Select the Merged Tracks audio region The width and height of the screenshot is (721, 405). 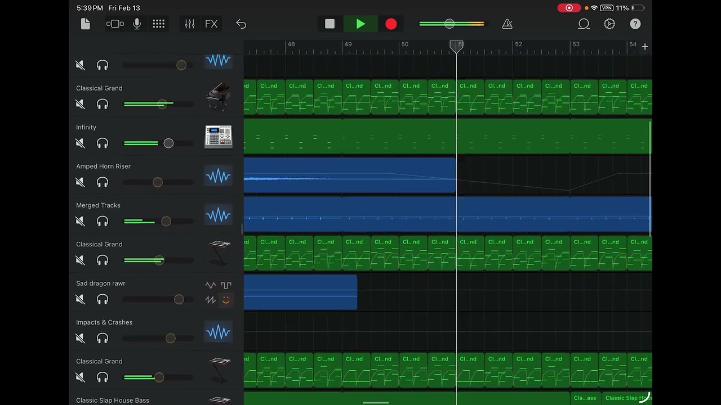tap(448, 214)
